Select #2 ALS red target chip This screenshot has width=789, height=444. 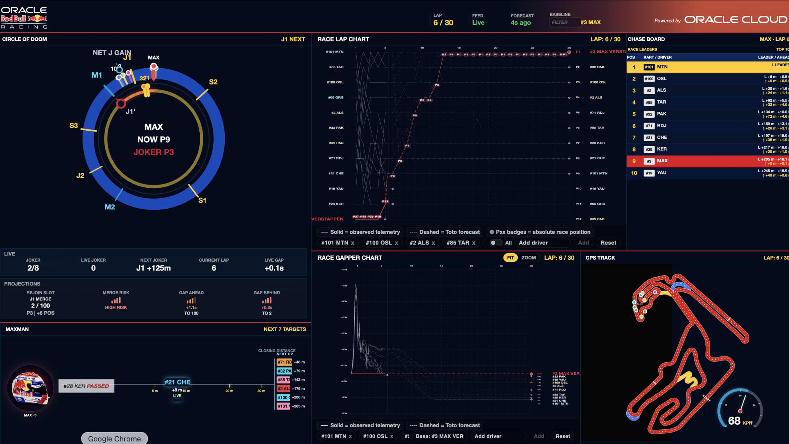[x=283, y=389]
